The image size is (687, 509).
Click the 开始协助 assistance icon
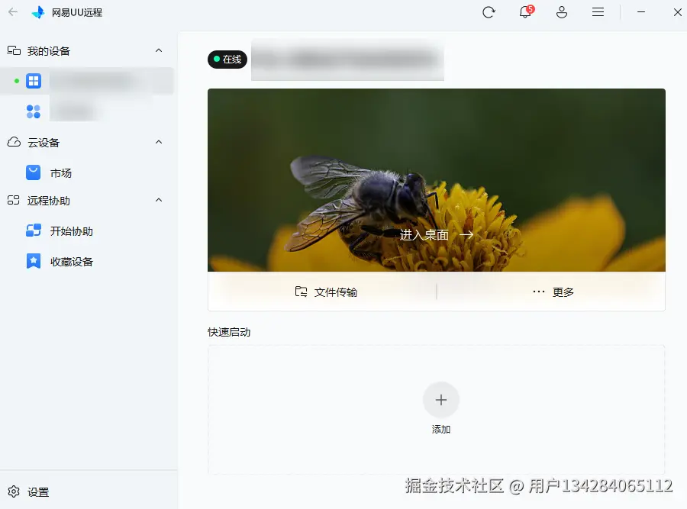coord(33,230)
